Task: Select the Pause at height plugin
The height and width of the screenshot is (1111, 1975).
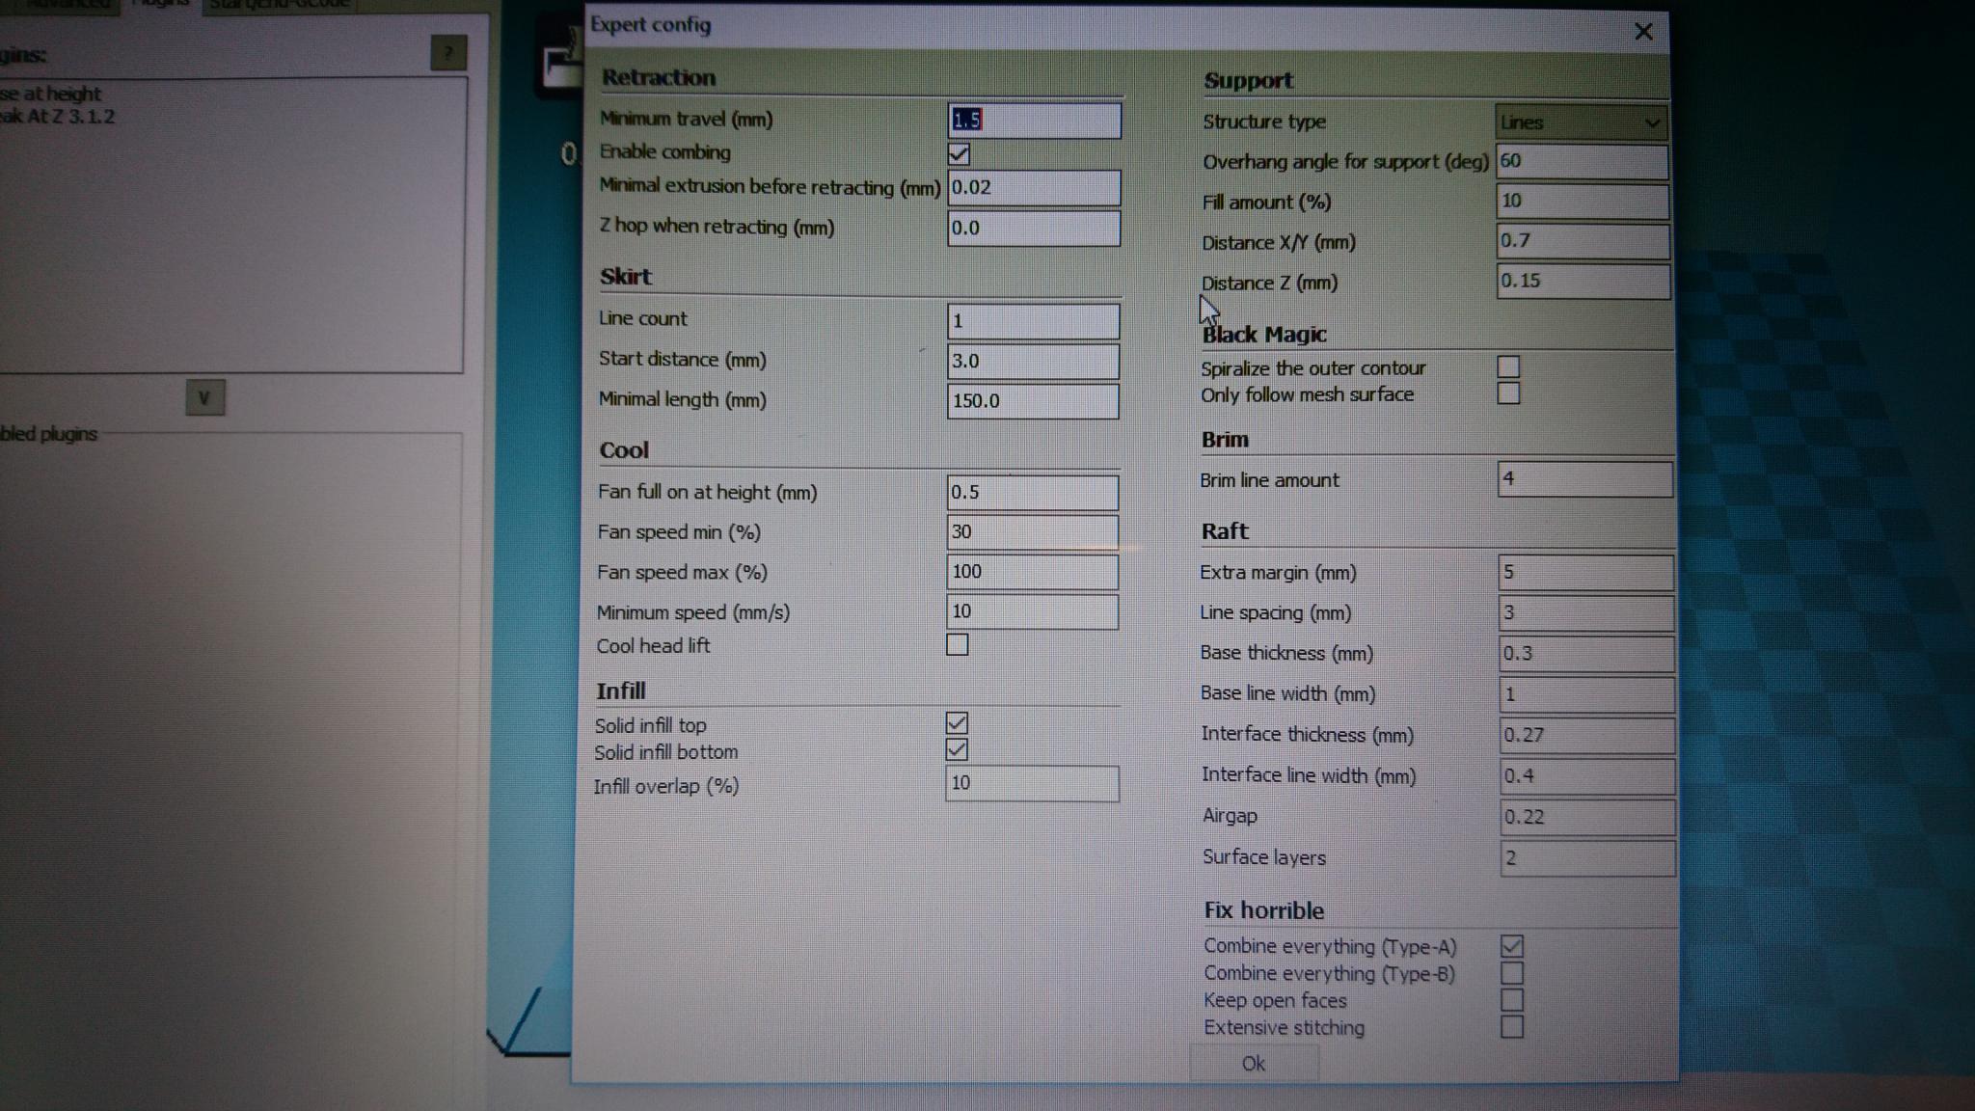Action: point(51,94)
